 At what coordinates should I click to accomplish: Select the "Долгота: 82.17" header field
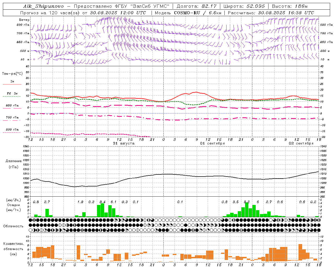196,6
